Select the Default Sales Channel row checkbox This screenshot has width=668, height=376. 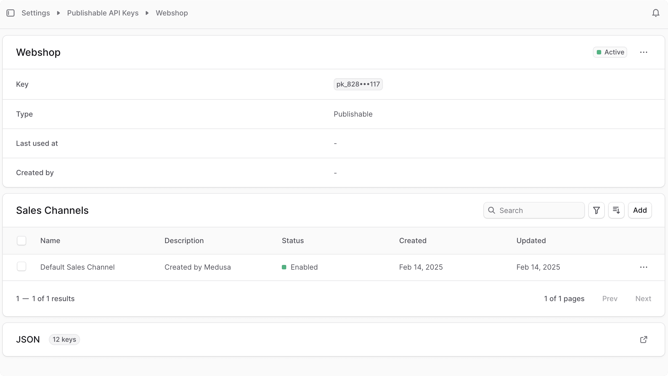21,266
